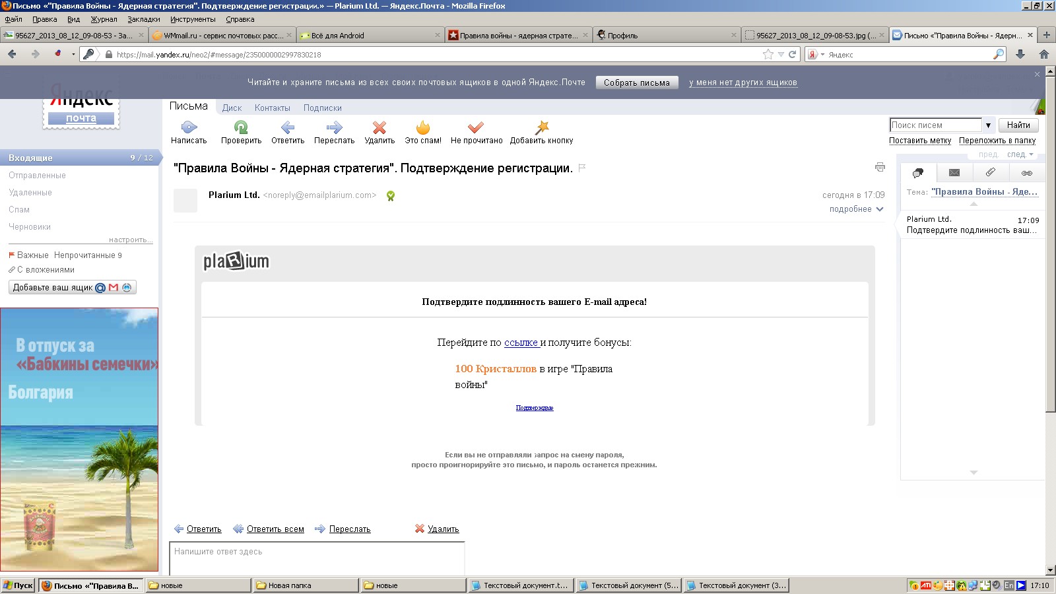Click the network computers tray icon
This screenshot has height=594, width=1056.
[973, 585]
